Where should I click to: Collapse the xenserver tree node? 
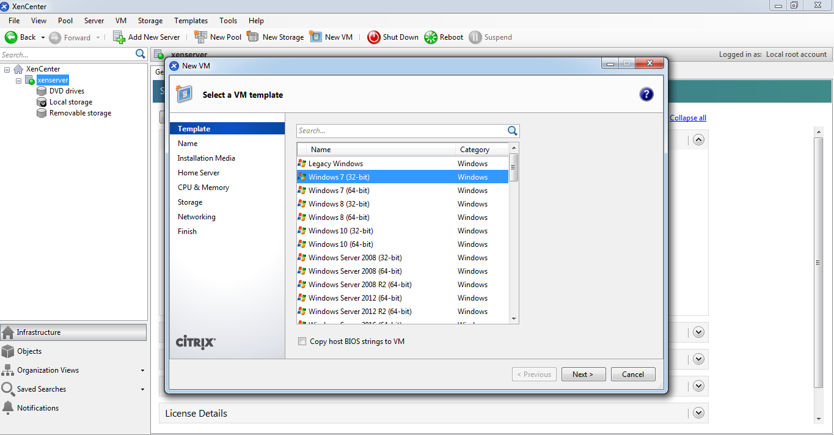18,80
